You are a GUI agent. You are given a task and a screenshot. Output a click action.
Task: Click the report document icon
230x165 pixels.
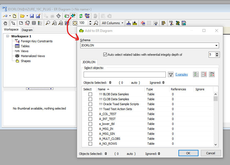(184, 23)
